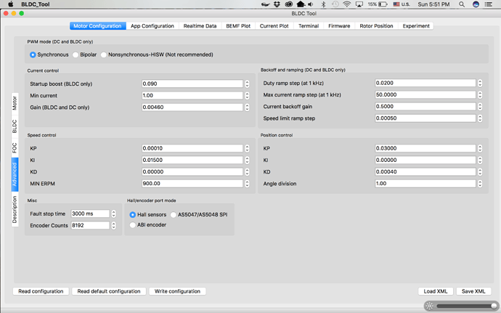Viewport: 501px width, 313px height.
Task: Switch to the Realtime Data tab
Action: coord(200,26)
